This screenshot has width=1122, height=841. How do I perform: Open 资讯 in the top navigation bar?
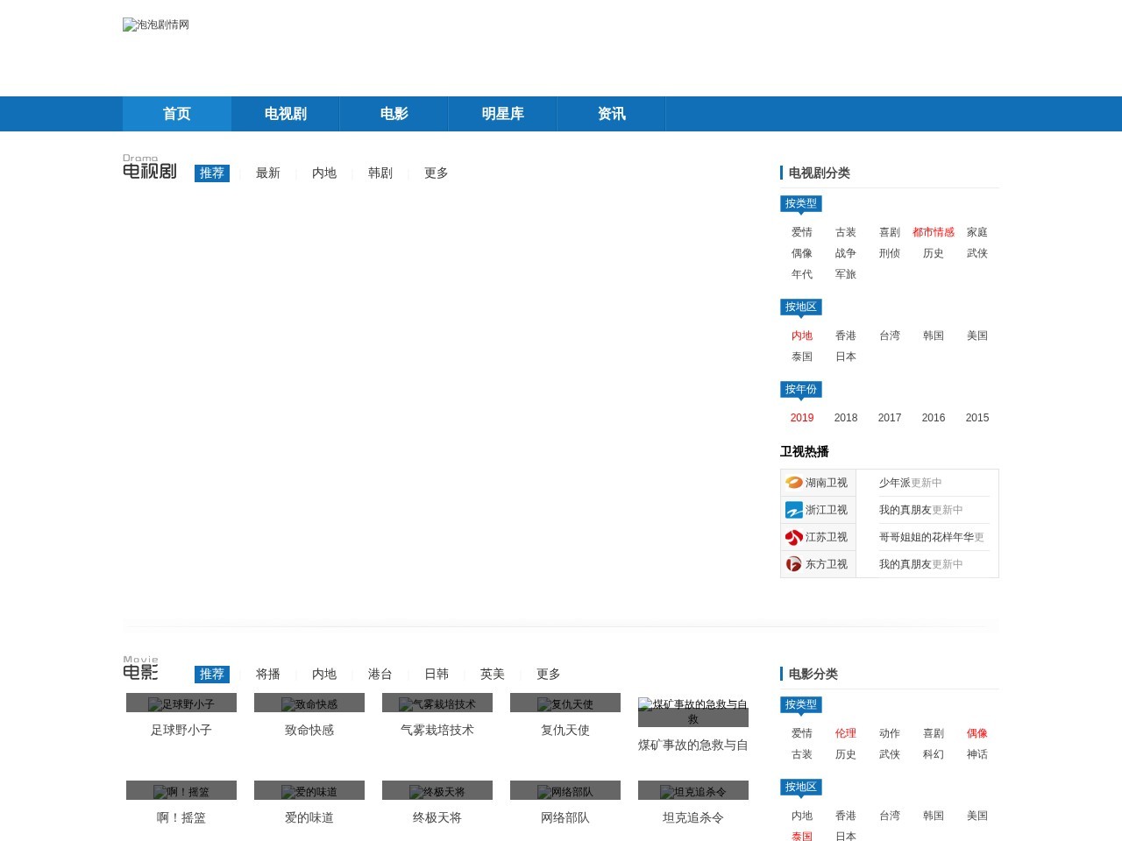[x=612, y=114]
